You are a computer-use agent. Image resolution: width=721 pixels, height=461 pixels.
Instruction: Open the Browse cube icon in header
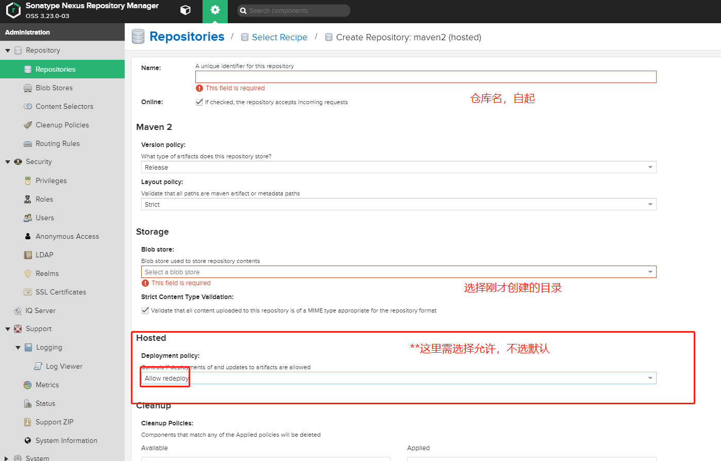(x=186, y=10)
